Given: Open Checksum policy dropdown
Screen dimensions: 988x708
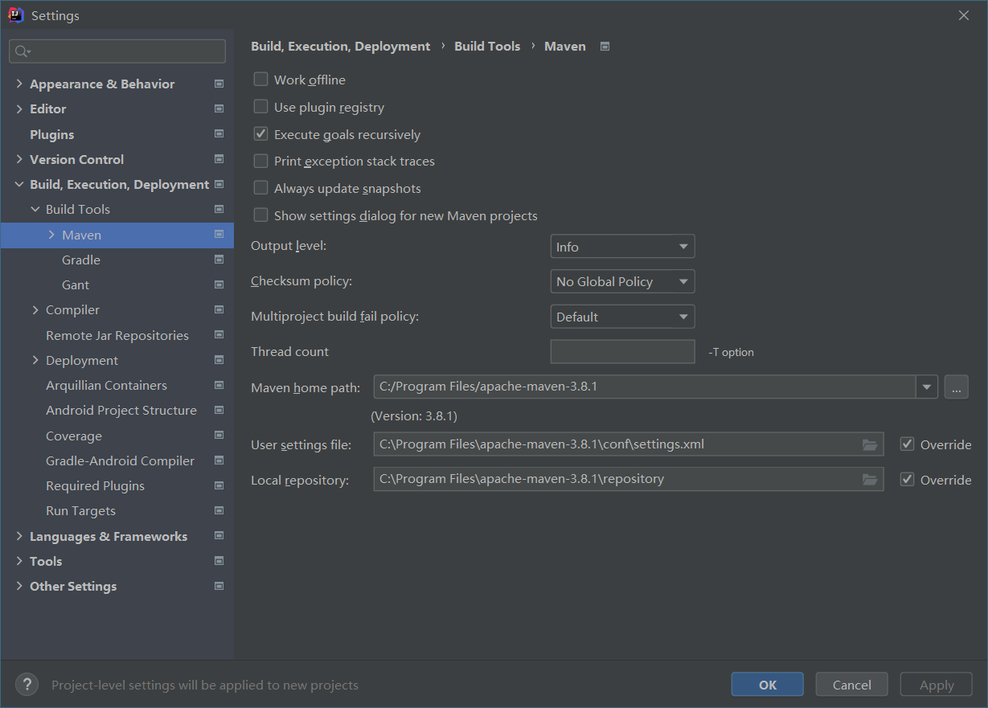Looking at the screenshot, I should click(622, 281).
